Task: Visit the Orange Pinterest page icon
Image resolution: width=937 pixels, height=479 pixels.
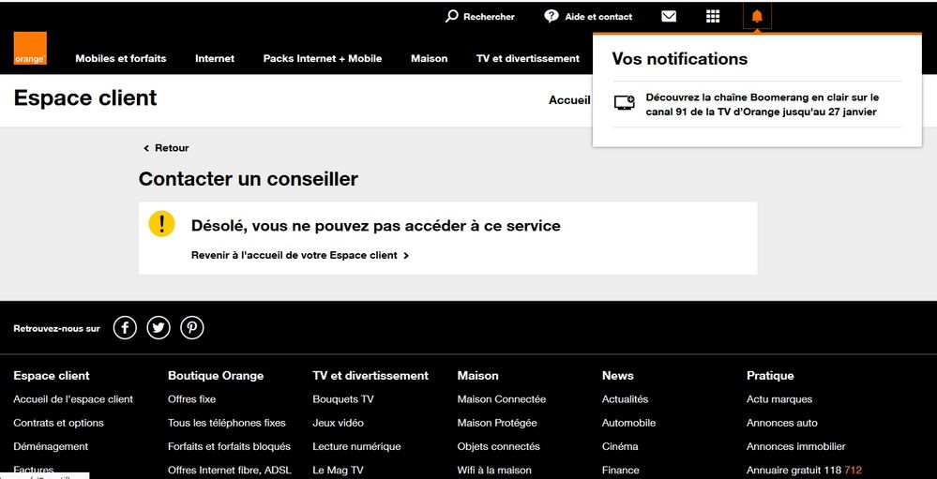Action: (191, 328)
